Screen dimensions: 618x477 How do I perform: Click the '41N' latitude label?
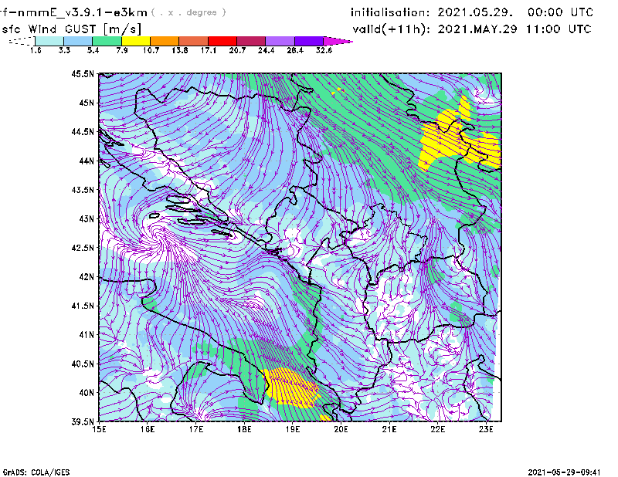click(x=86, y=335)
